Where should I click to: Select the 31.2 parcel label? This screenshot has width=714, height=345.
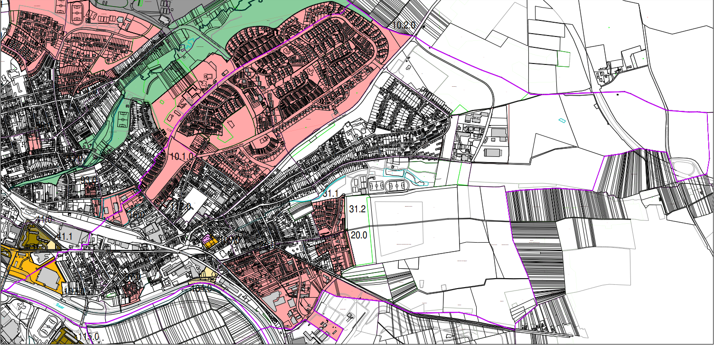coord(358,209)
